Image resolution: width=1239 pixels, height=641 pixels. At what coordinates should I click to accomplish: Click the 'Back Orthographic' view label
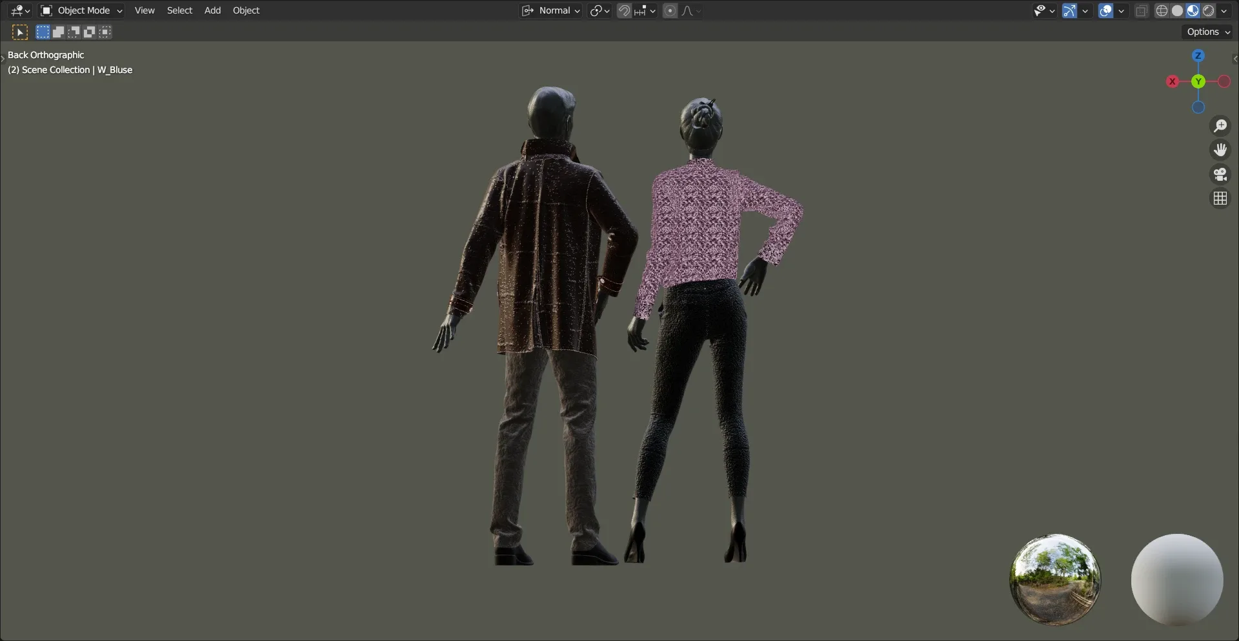click(x=46, y=55)
